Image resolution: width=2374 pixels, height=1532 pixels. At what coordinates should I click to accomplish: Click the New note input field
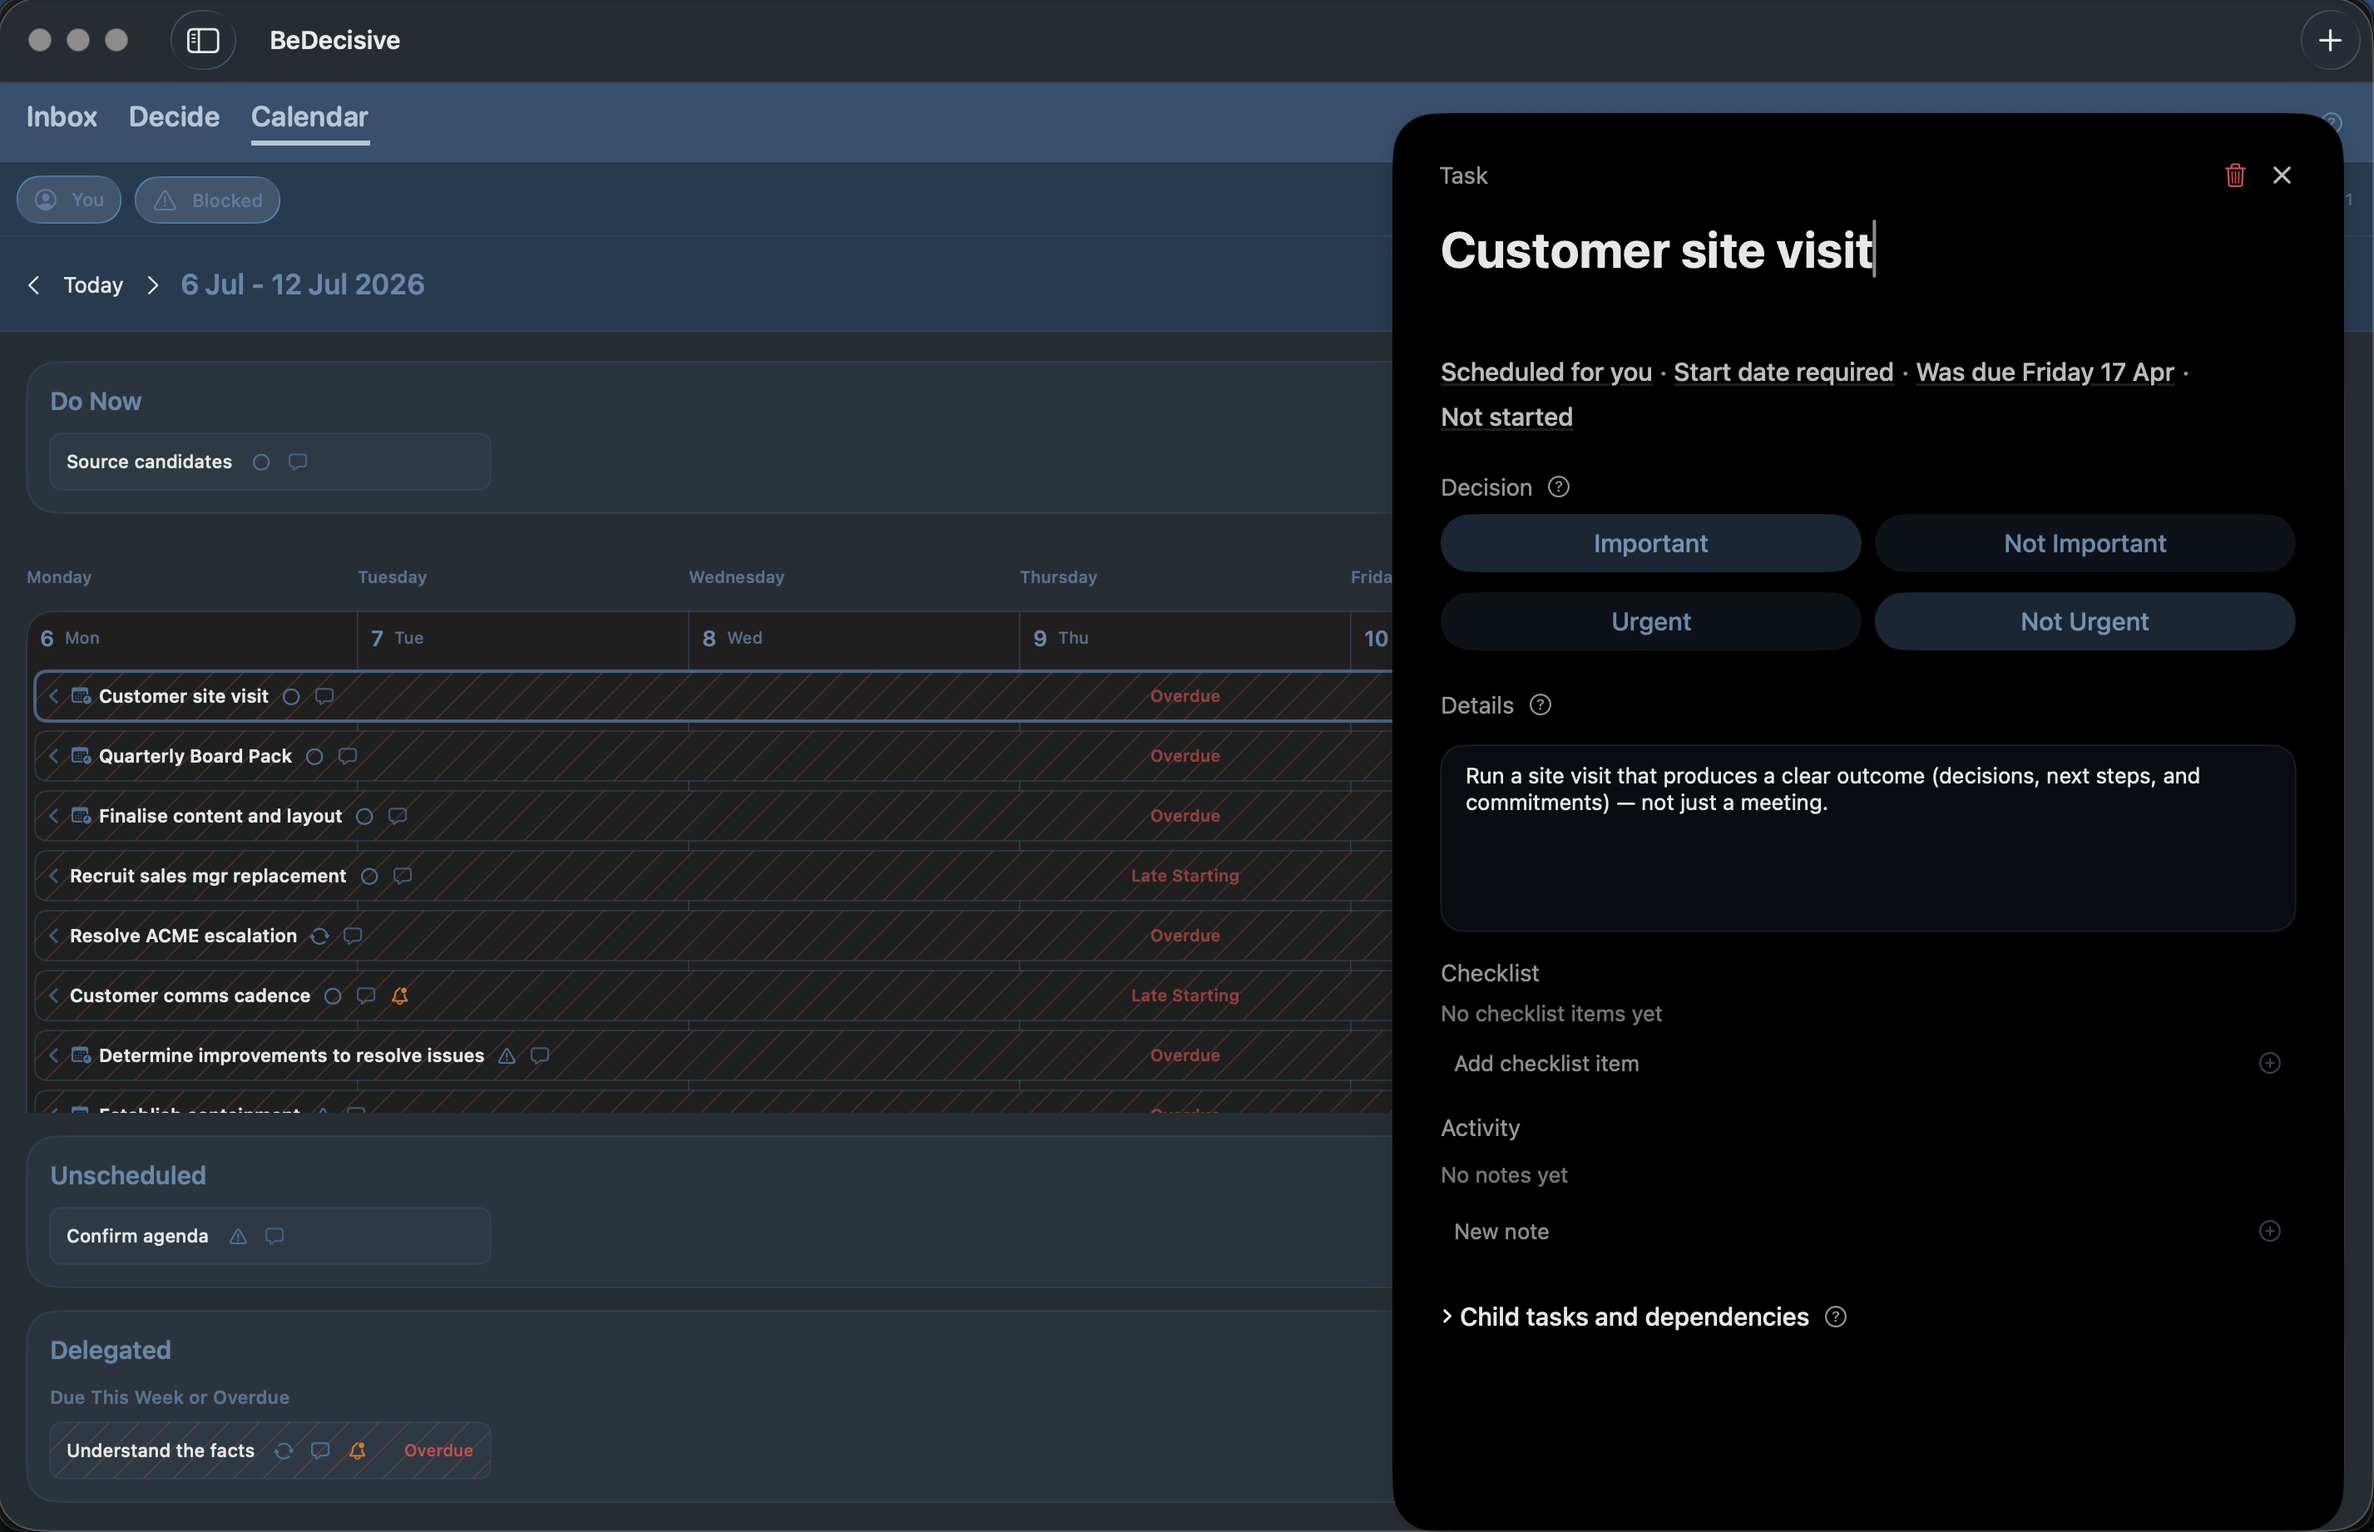click(1846, 1232)
